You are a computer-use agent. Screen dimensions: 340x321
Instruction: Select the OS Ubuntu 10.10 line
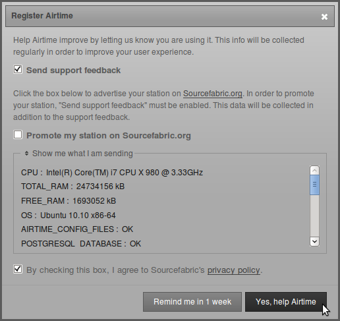point(69,216)
